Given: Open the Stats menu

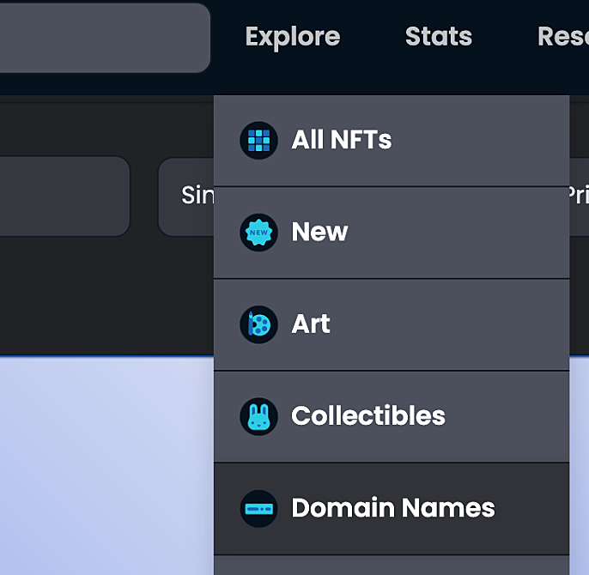Looking at the screenshot, I should (x=439, y=36).
